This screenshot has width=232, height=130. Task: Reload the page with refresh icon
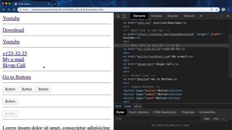pyautogui.click(x=14, y=10)
